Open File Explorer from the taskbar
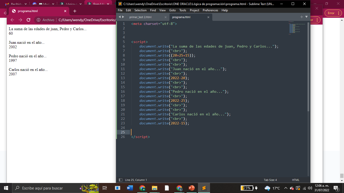 click(x=154, y=188)
